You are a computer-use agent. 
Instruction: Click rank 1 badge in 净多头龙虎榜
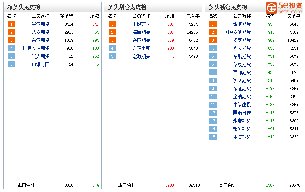[x=12, y=24]
